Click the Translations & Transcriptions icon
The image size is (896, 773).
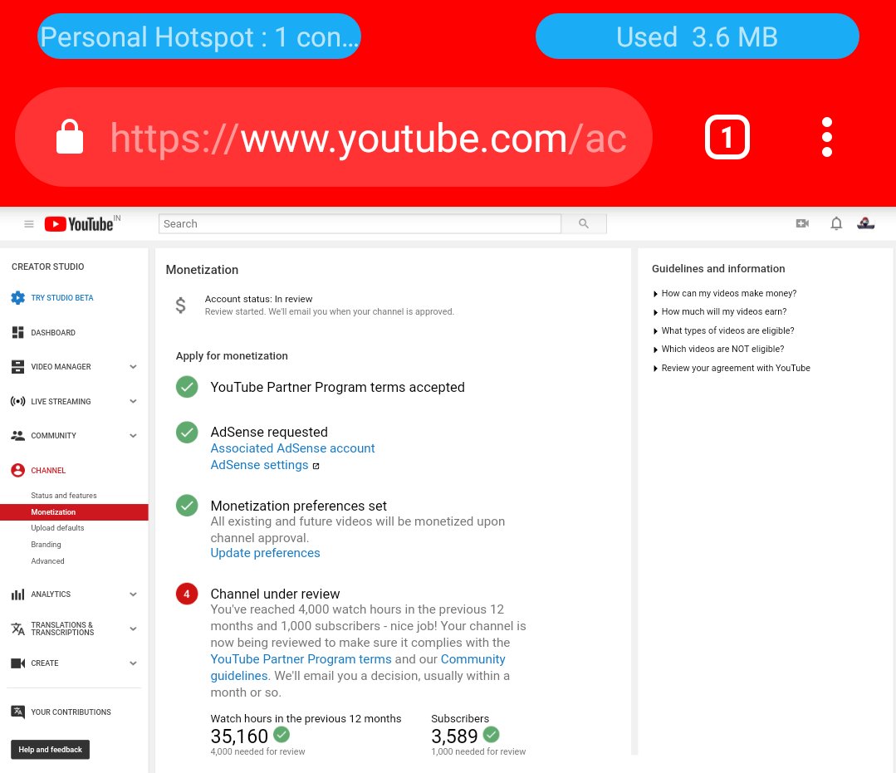(17, 629)
